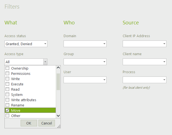Click scroll down arrow in access list

pos(58,116)
